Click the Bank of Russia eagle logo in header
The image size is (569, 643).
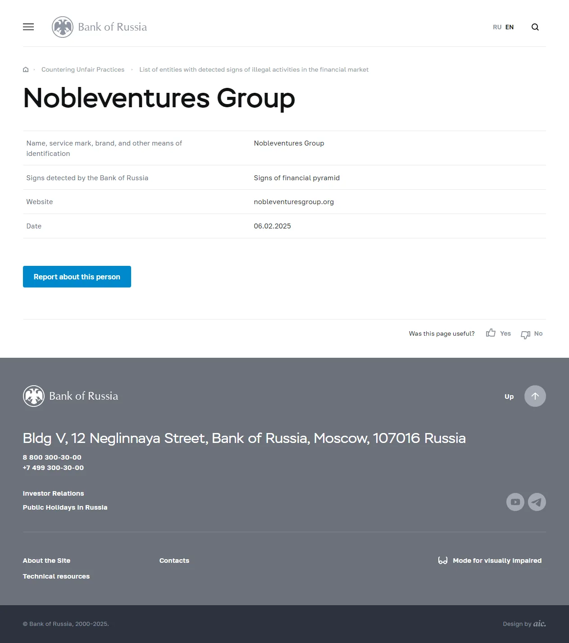pyautogui.click(x=63, y=27)
